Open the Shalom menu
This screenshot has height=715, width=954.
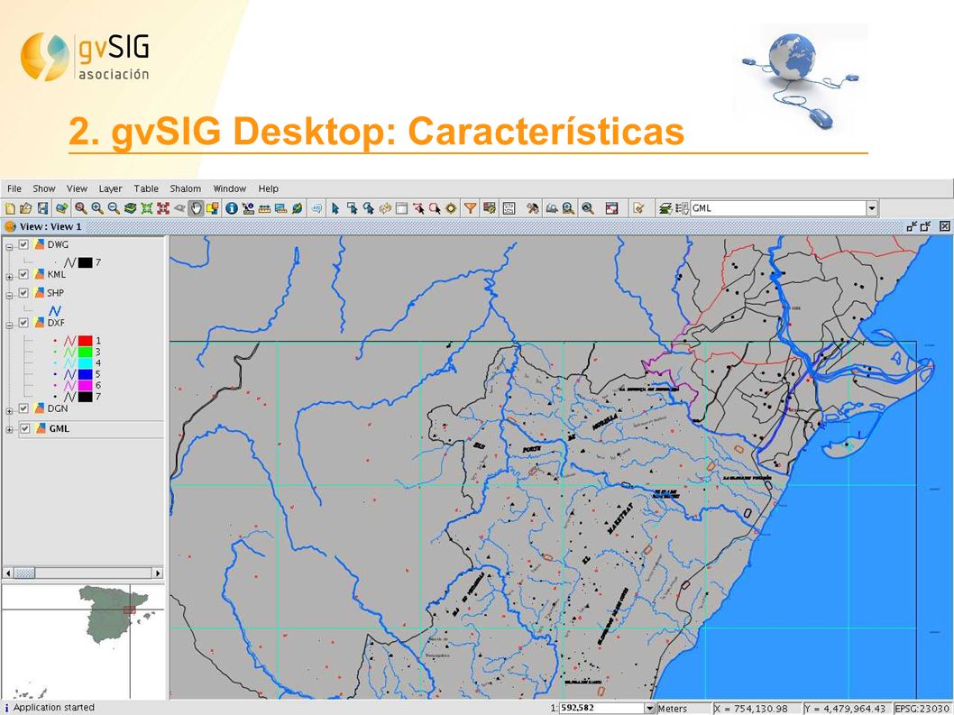pyautogui.click(x=185, y=188)
